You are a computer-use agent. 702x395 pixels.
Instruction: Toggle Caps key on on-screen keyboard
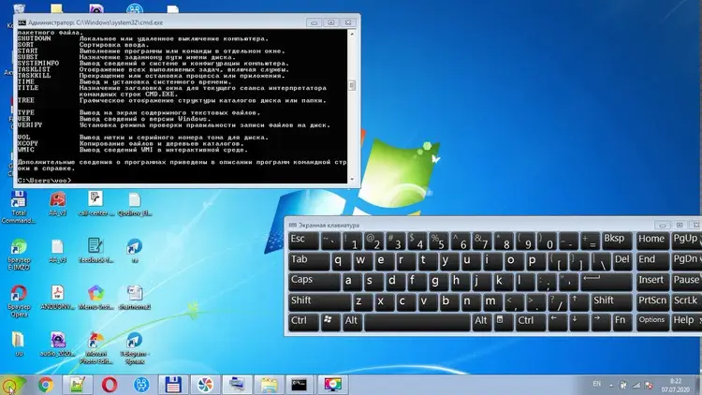(314, 281)
